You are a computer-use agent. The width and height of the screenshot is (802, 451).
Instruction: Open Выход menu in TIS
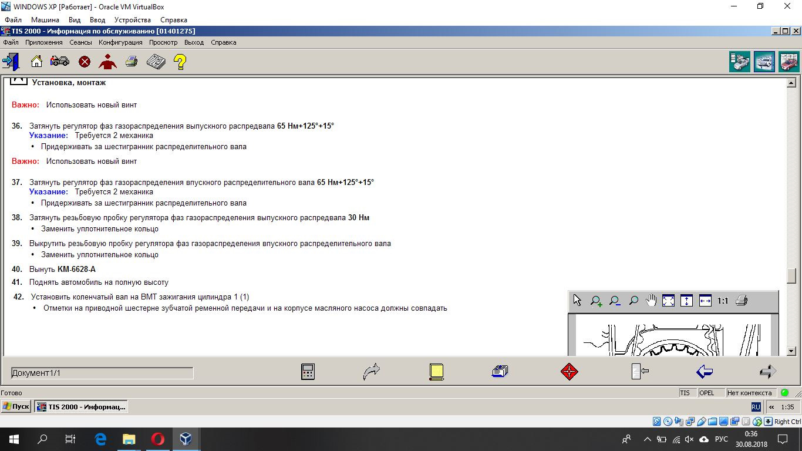pos(194,42)
